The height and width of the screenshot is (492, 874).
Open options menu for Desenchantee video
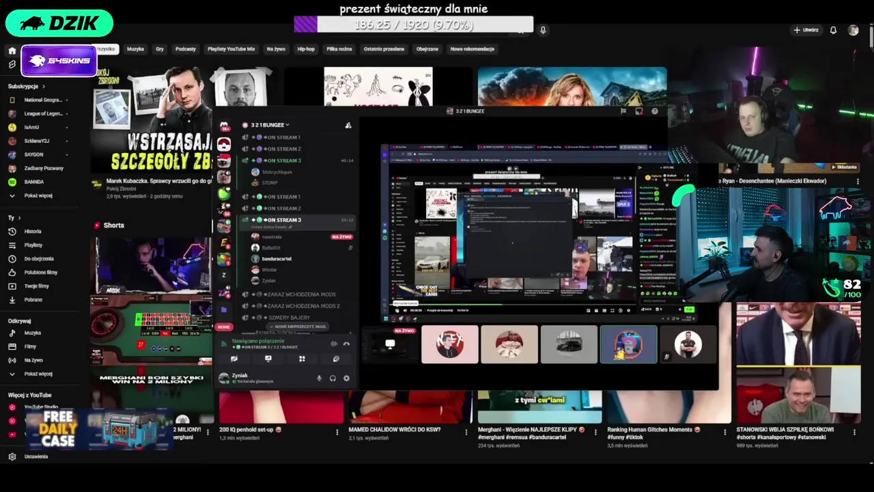(x=858, y=182)
